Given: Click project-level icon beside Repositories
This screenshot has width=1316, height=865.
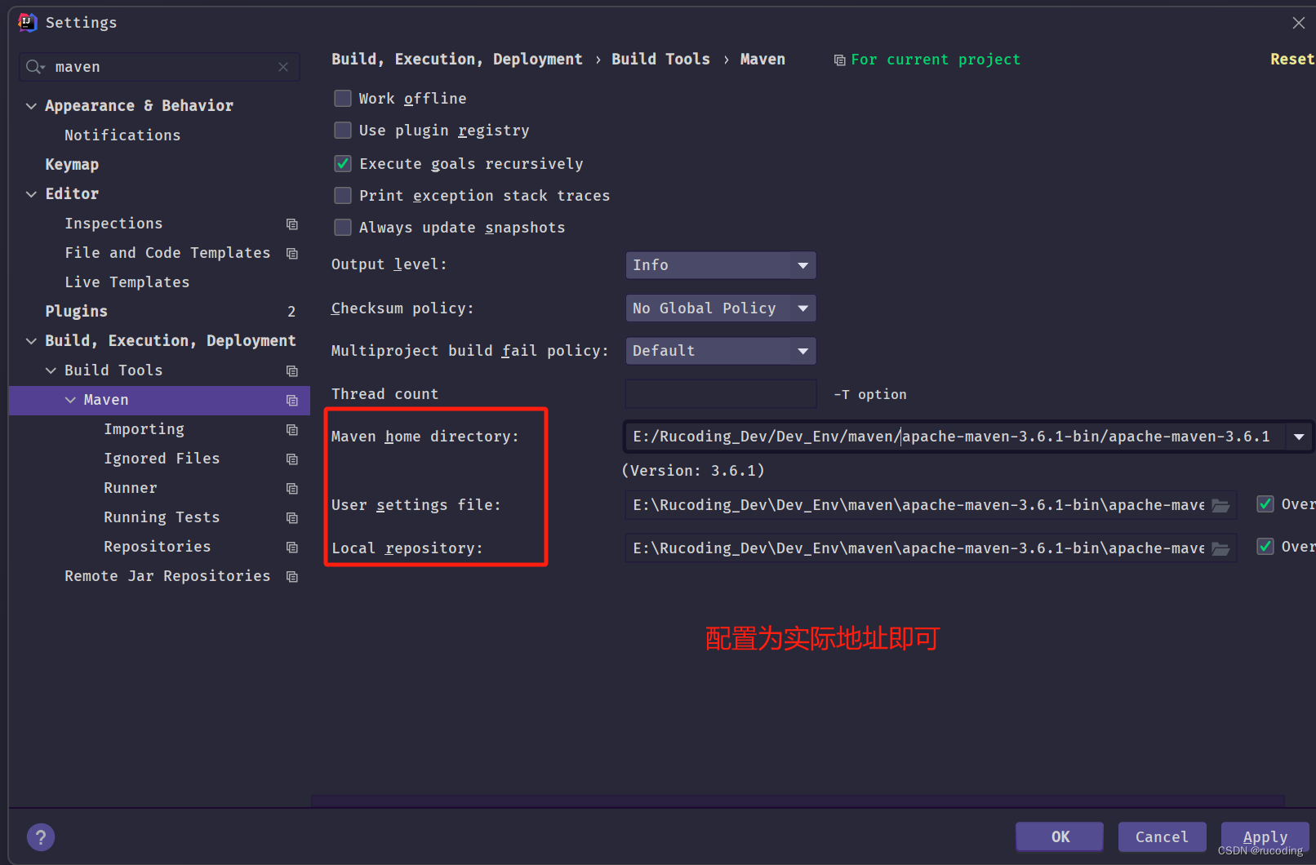Looking at the screenshot, I should click(x=292, y=547).
